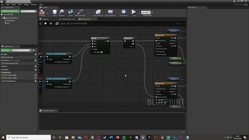This screenshot has width=249, height=140.
Task: Save the blueprint with Save icon
Action: click(x=54, y=13)
